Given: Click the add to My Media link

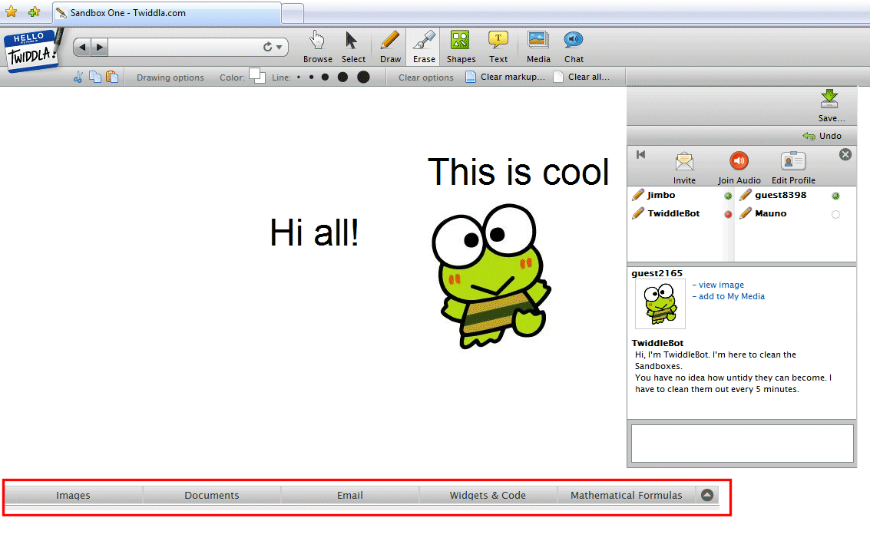Looking at the screenshot, I should [731, 296].
